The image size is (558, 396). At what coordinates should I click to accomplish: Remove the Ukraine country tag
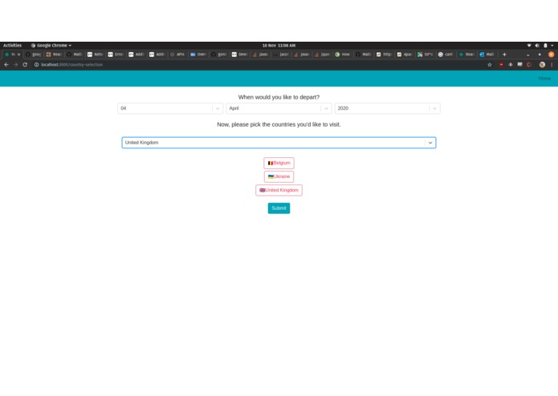point(279,176)
